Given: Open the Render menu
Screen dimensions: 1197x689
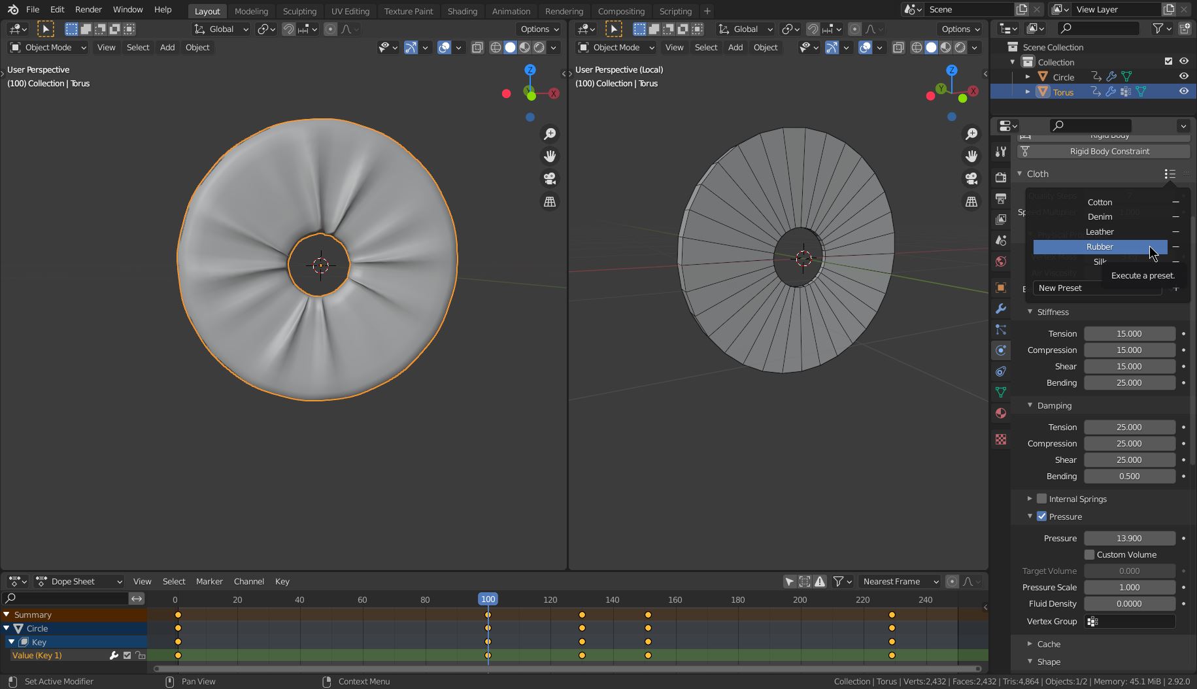Looking at the screenshot, I should pos(88,10).
